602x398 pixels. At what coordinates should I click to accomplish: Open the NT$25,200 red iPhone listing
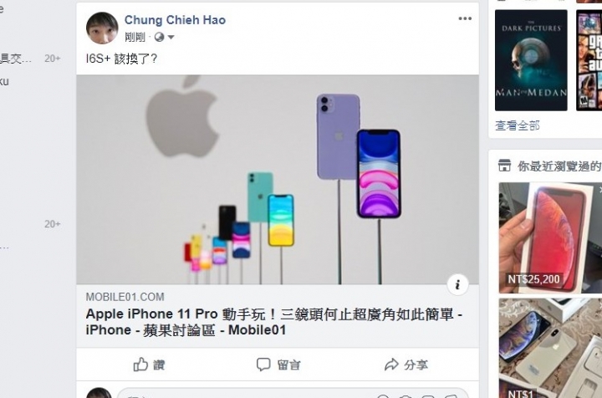550,238
